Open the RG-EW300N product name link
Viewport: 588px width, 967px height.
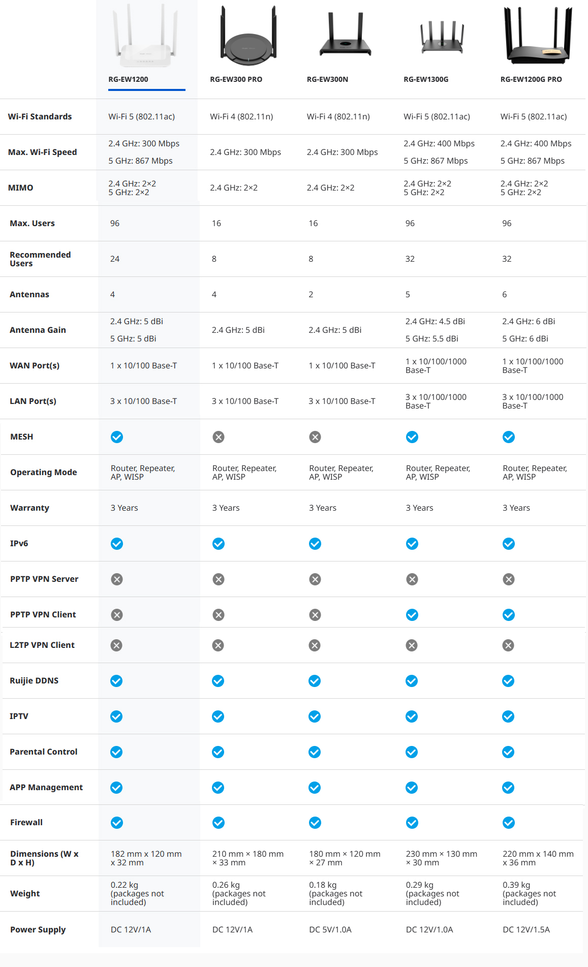click(x=327, y=79)
